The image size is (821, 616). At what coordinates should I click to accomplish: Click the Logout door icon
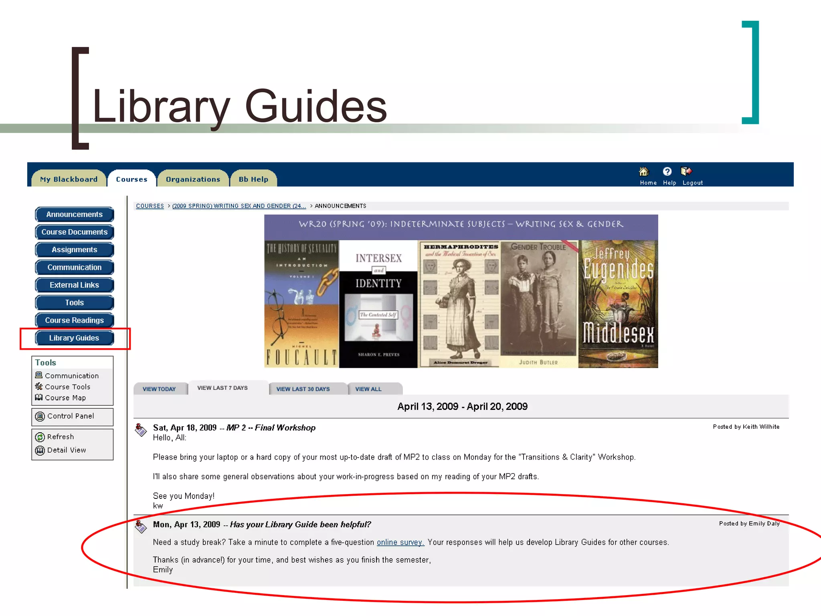point(686,172)
